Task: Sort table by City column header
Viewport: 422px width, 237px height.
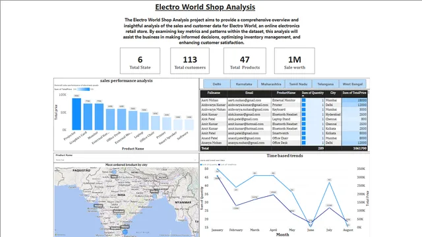Action: coord(333,93)
